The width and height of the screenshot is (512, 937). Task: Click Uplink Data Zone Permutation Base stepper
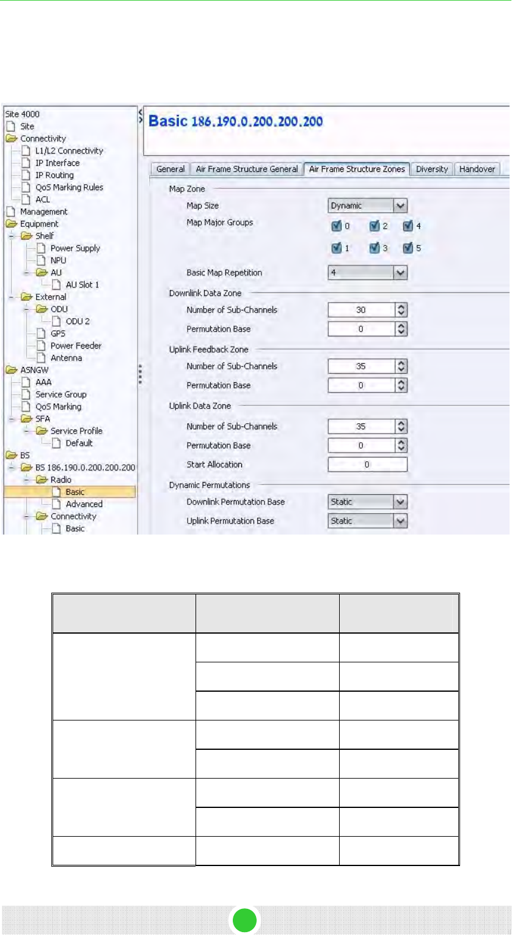(x=401, y=445)
